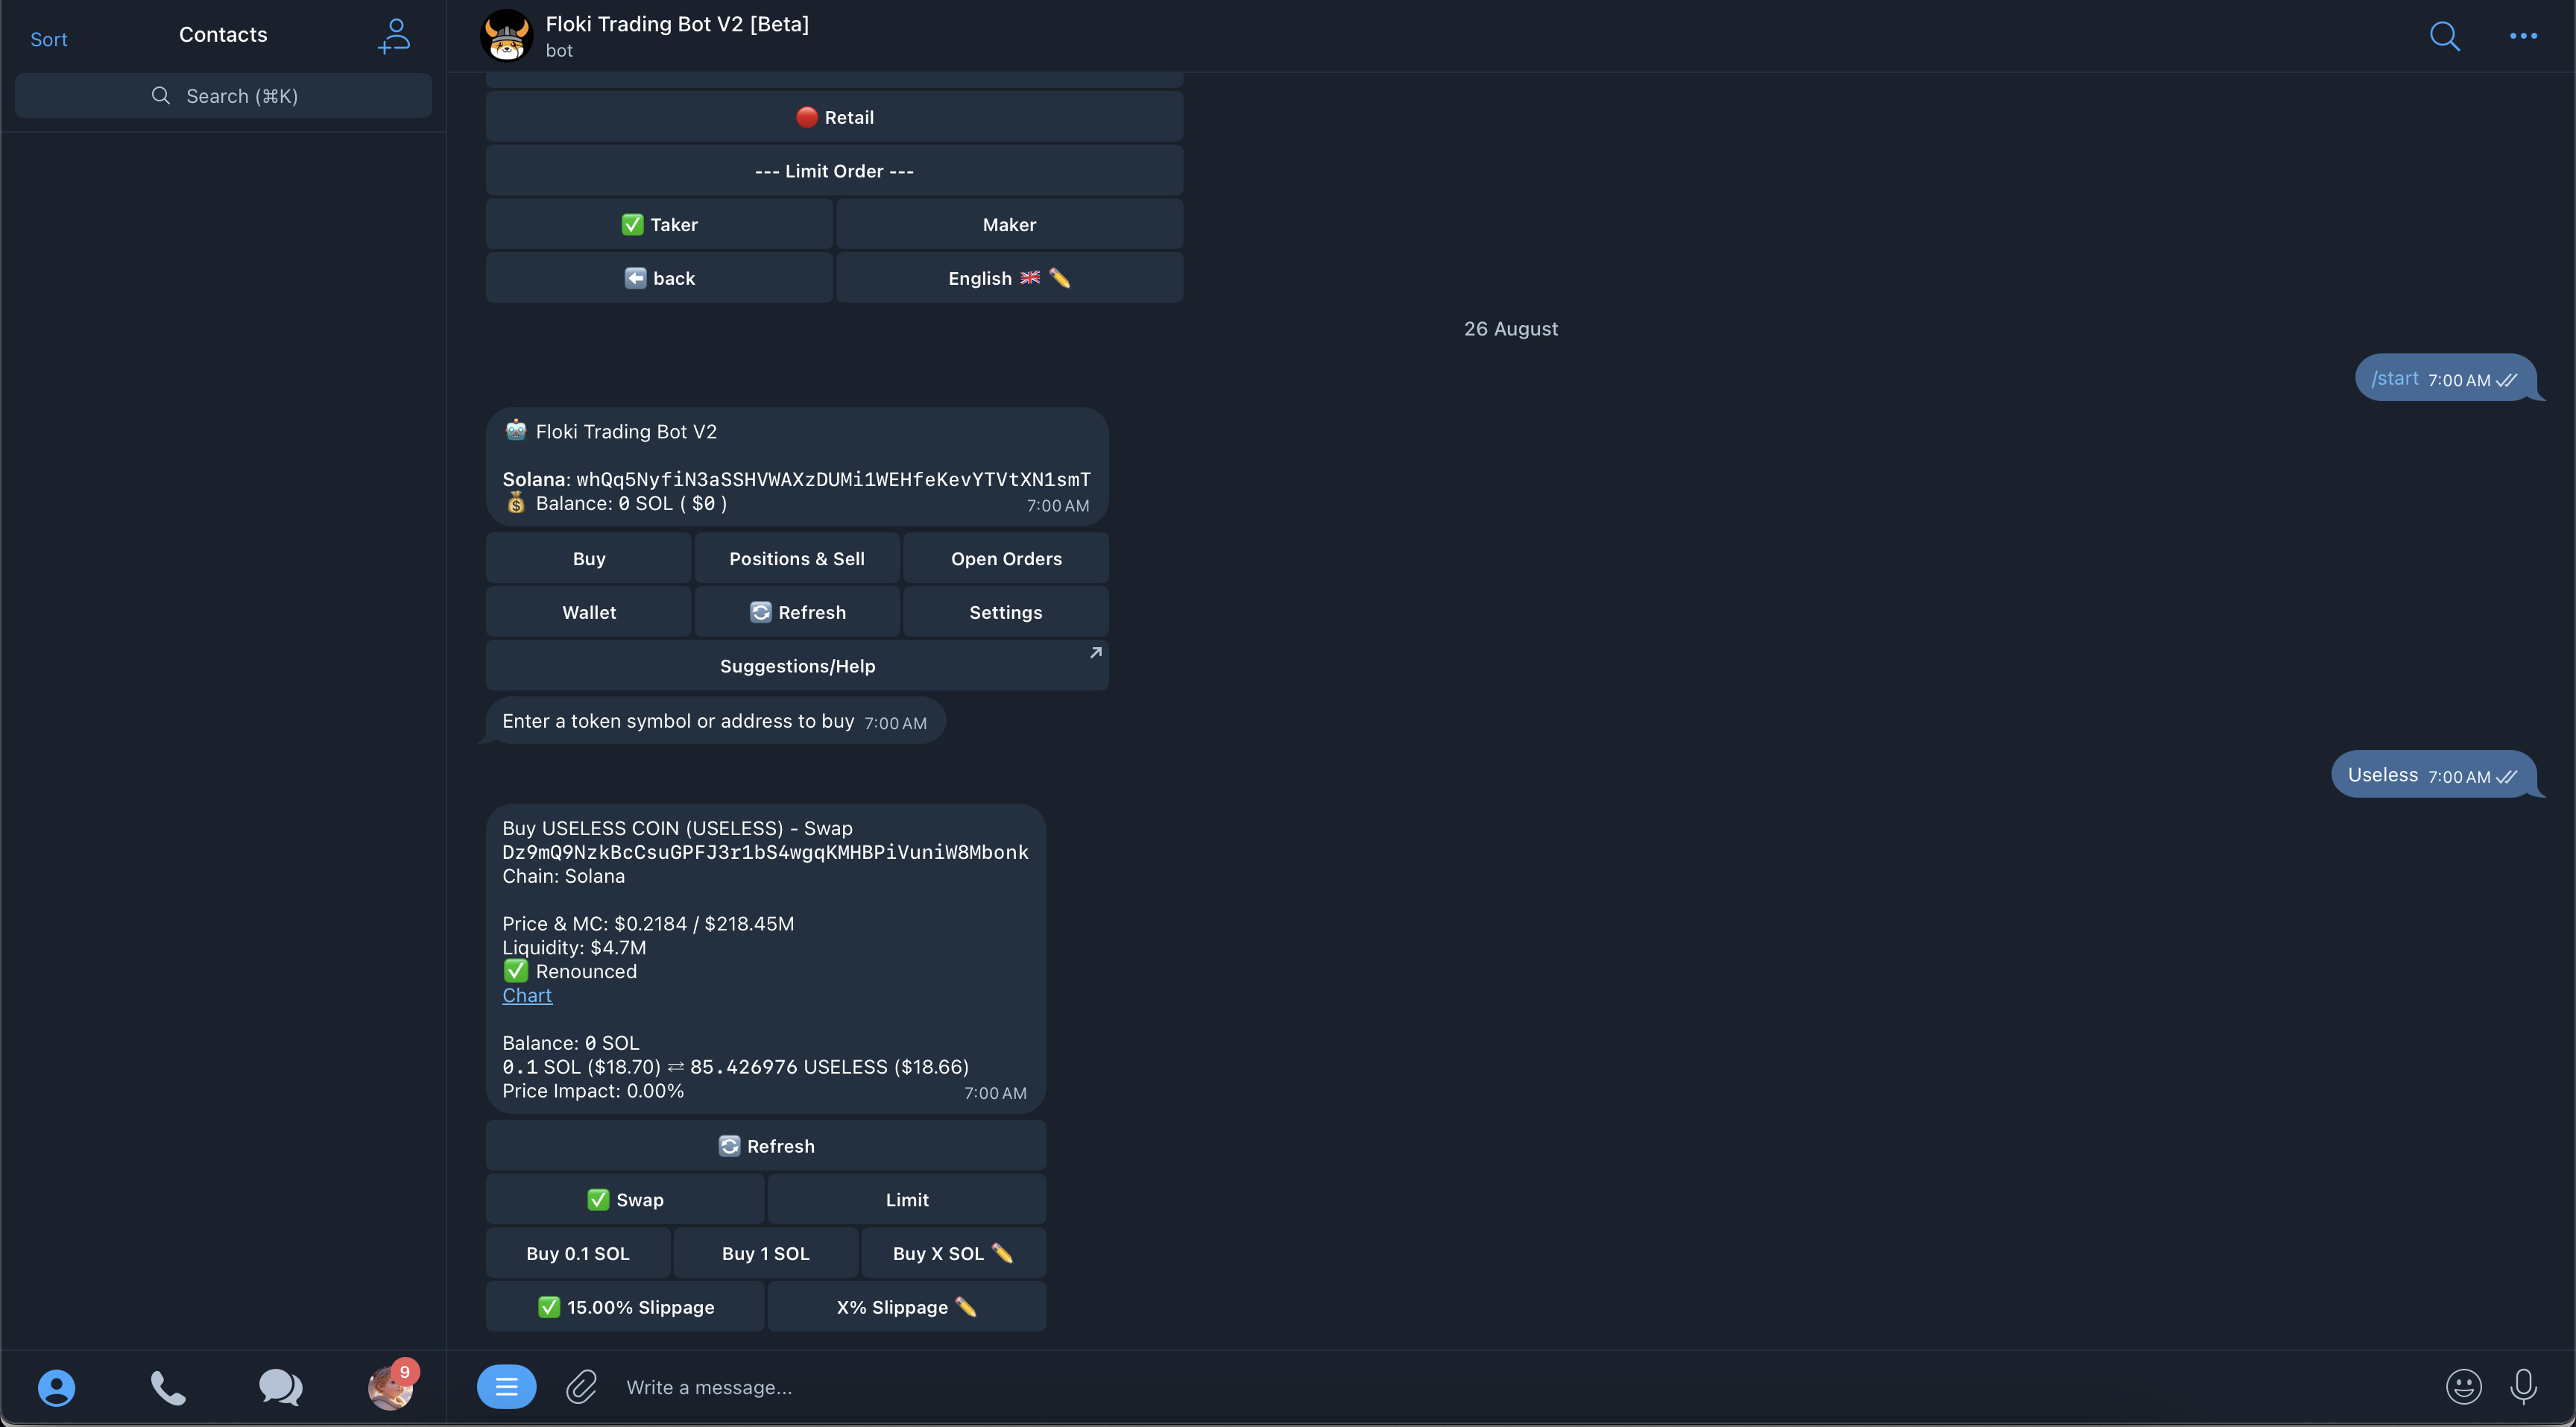This screenshot has height=1427, width=2576.
Task: Open the profile panel icon bottom left
Action: 57,1387
